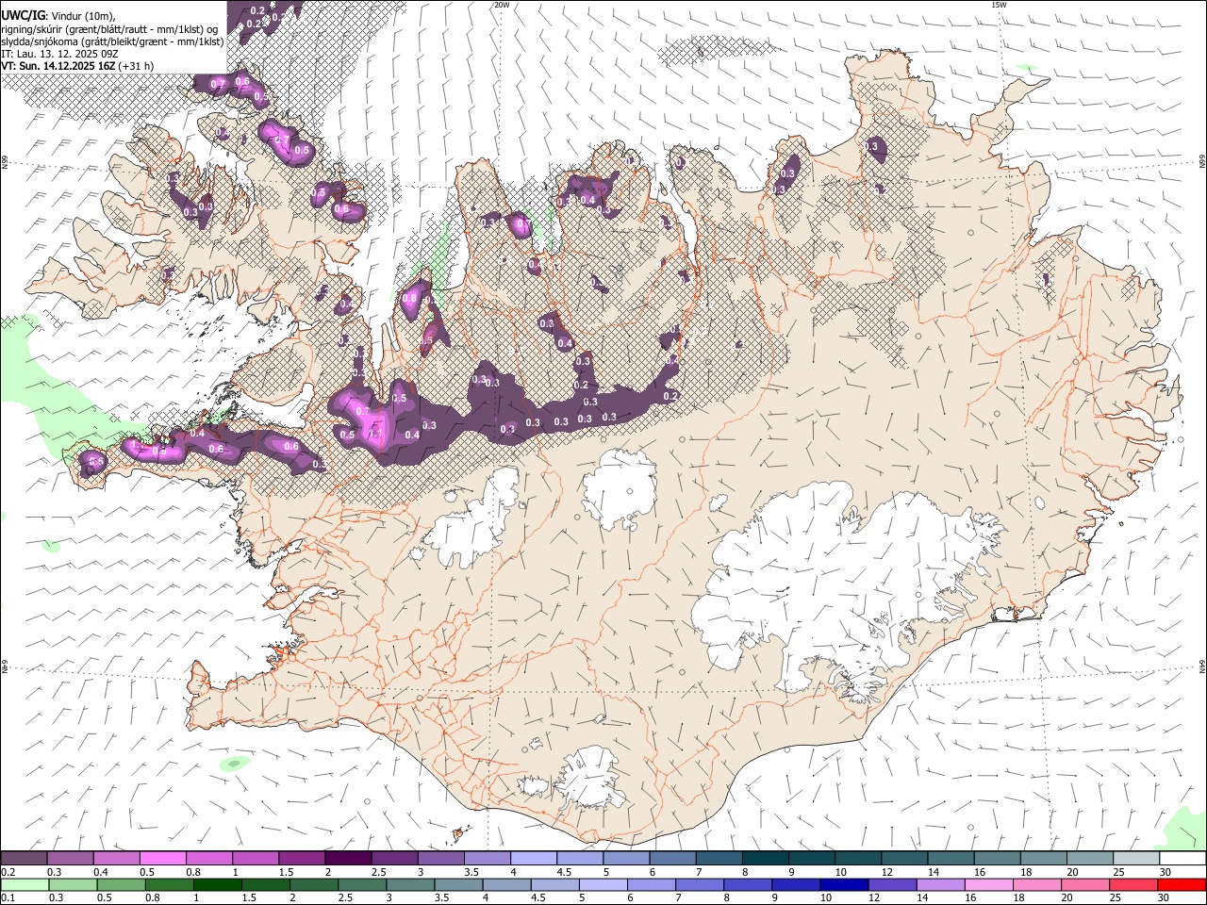
Task: Pick the darkest purple swatch labeled 2 in upper row
Action: pyautogui.click(x=348, y=858)
